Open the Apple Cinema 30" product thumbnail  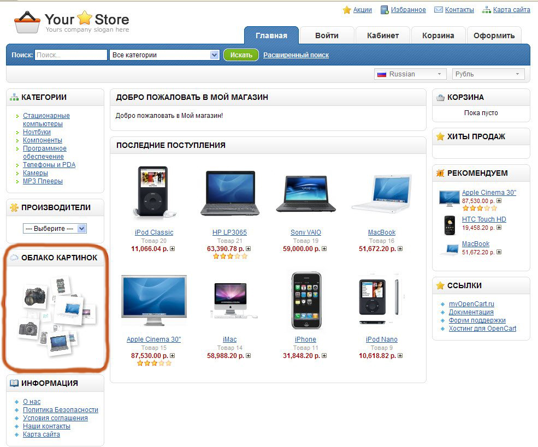[153, 300]
